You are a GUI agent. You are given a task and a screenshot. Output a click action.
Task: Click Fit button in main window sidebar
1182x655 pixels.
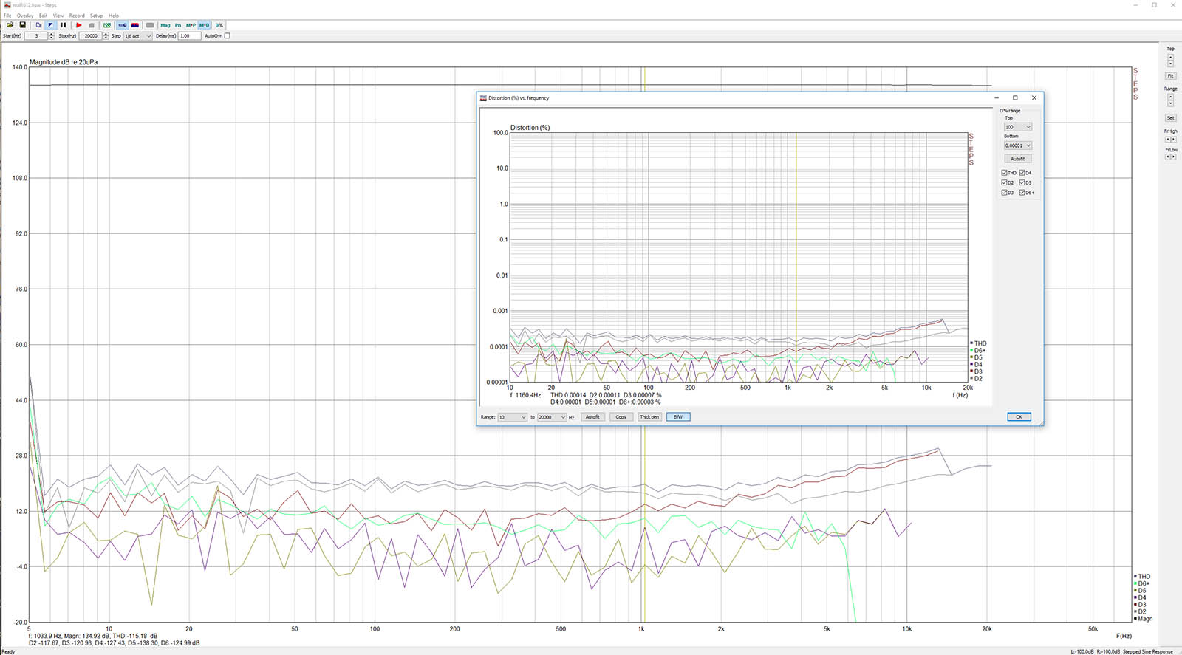pyautogui.click(x=1170, y=75)
